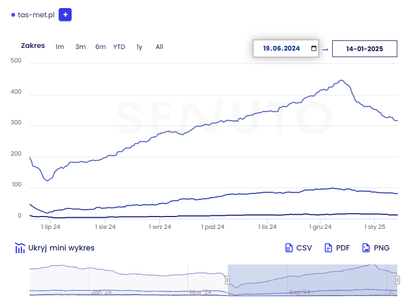
Task: Click the tas-met.pl legend color dot
Action: (13, 15)
